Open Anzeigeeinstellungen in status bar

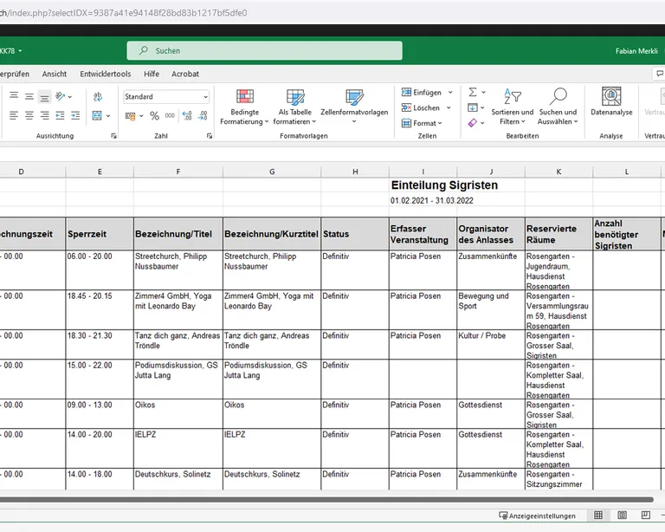tap(538, 516)
